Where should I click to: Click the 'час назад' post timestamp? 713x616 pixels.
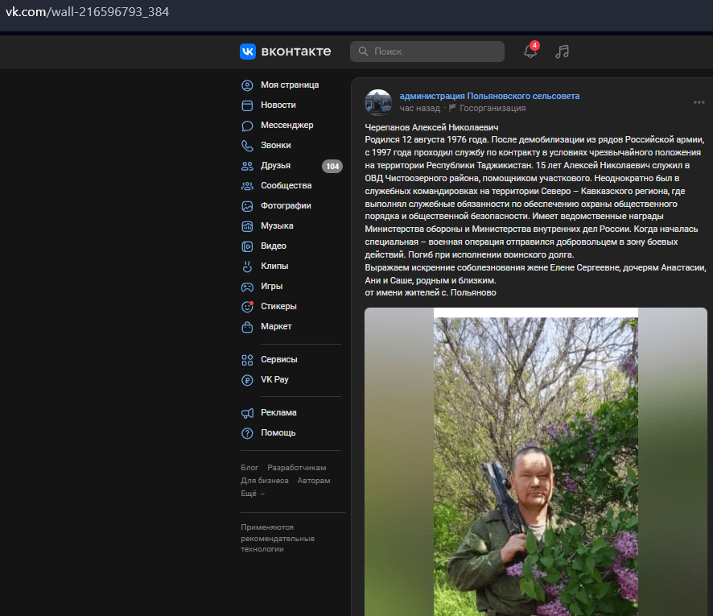tap(420, 108)
